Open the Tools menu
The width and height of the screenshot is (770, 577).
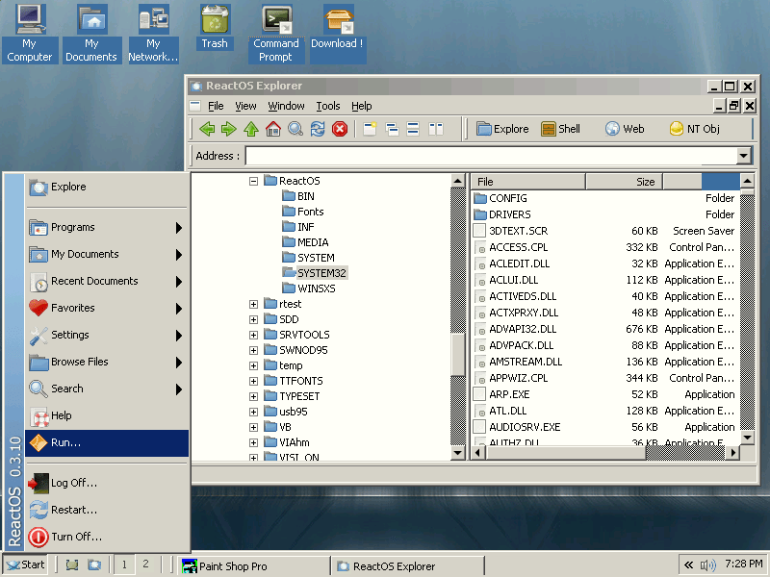coord(330,106)
